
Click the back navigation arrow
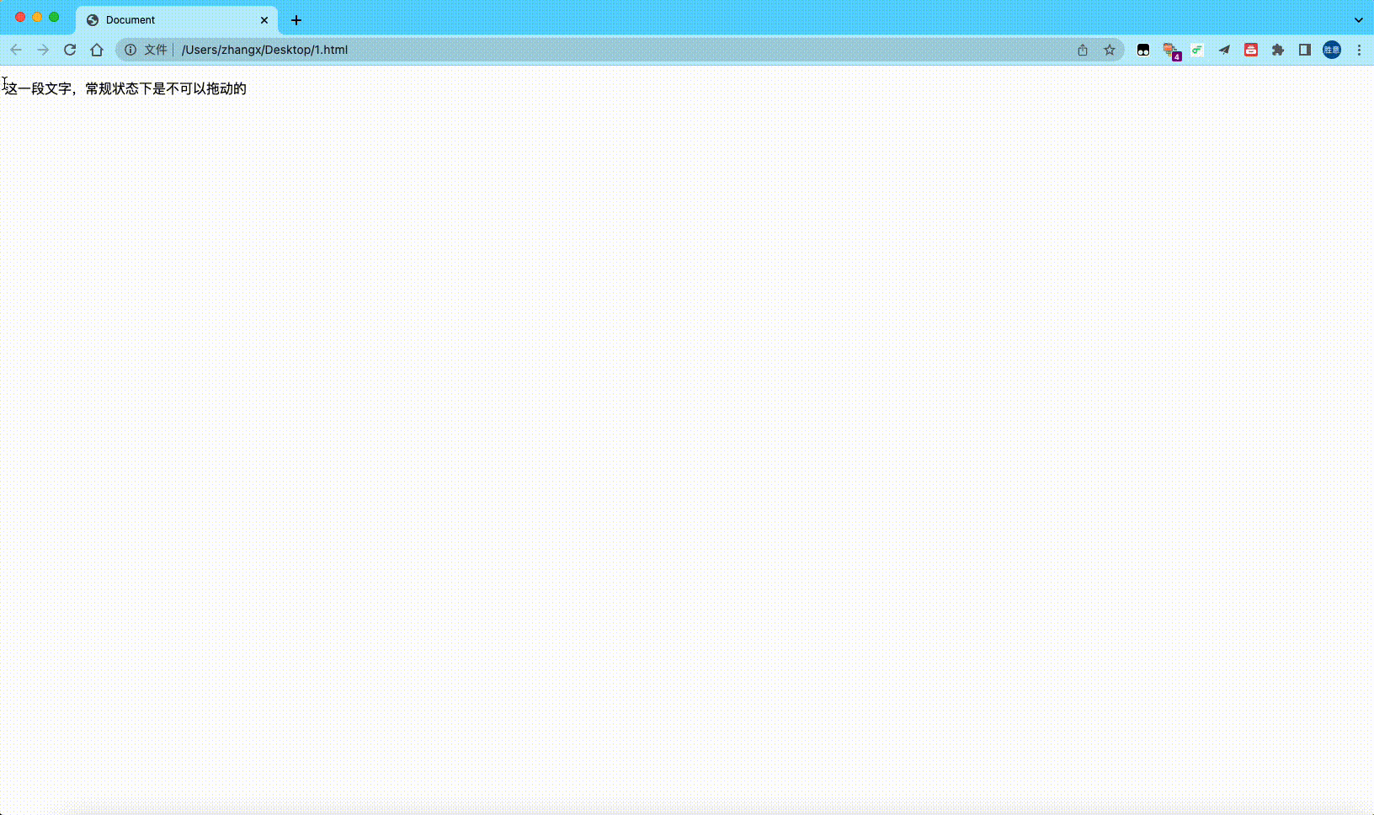pyautogui.click(x=16, y=50)
